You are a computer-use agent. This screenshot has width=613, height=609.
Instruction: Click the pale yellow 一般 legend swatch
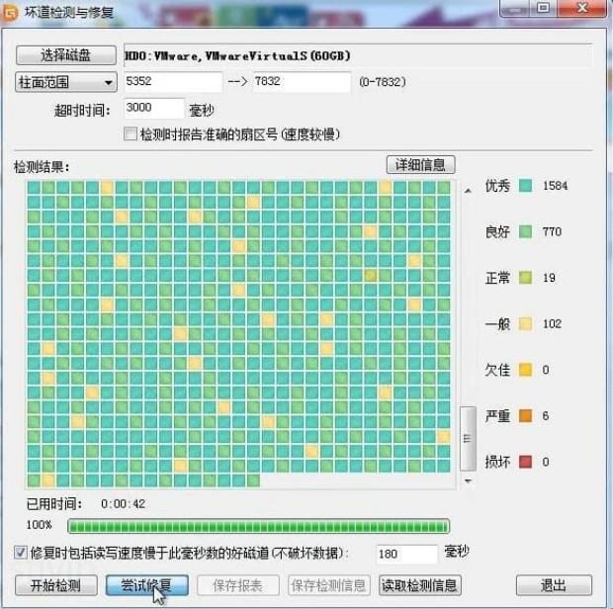tap(526, 324)
